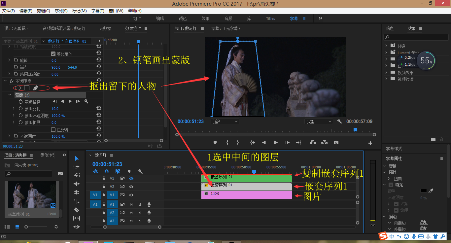Click 添加 link for 内描边
Screen dimensions: 451x243
[x=424, y=223]
